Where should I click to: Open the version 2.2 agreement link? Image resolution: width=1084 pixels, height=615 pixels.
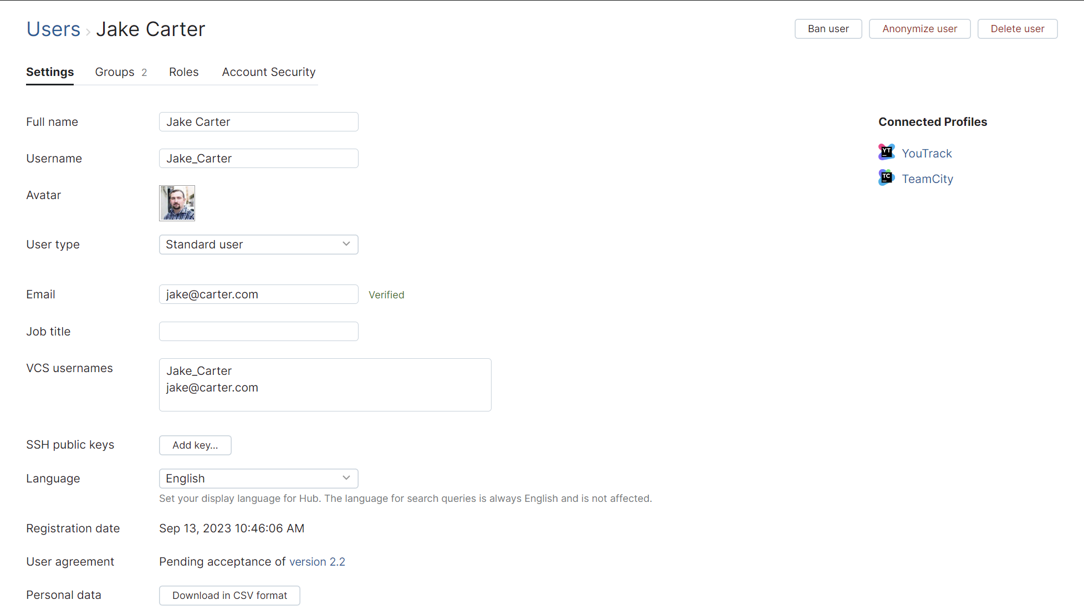pyautogui.click(x=317, y=562)
